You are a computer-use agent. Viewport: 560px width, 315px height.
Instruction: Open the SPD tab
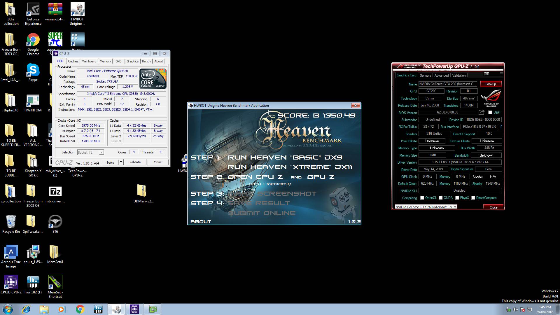click(x=118, y=61)
